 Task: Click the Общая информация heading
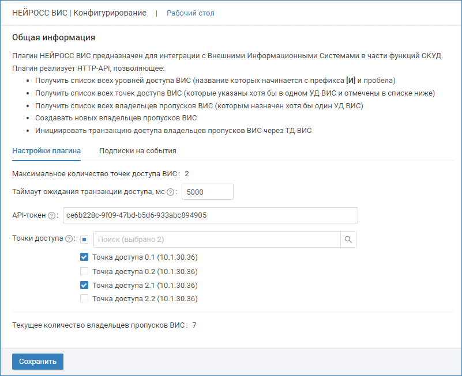pyautogui.click(x=53, y=38)
